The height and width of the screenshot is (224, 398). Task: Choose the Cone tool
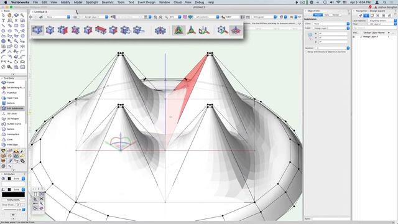(12, 139)
